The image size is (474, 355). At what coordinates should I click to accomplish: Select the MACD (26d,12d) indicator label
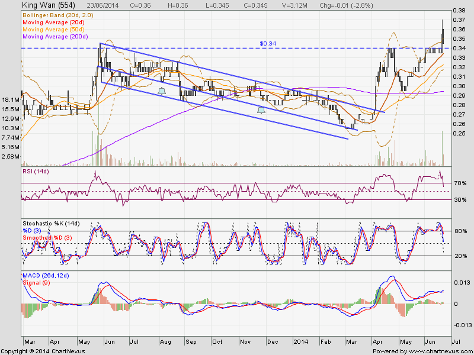point(46,276)
